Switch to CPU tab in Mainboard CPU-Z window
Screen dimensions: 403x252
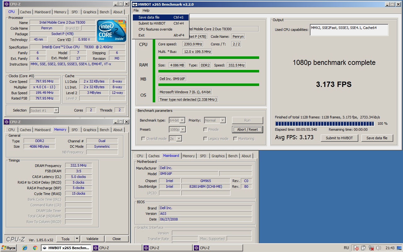[140, 156]
